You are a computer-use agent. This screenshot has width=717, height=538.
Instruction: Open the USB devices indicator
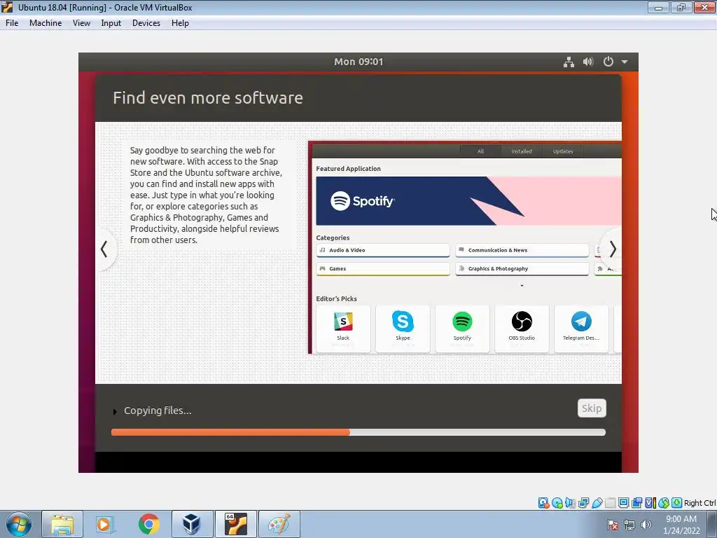click(597, 503)
